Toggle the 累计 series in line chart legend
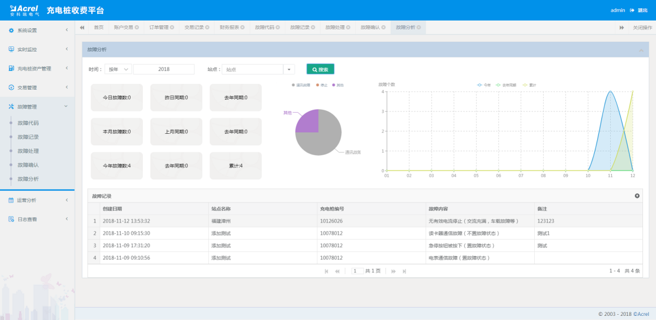The width and height of the screenshot is (656, 320). click(x=529, y=85)
